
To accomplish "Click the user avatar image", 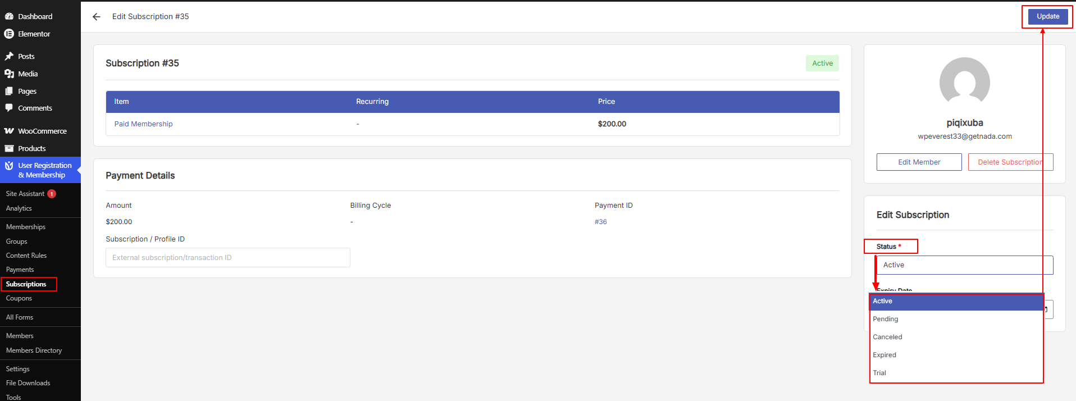I will click(x=964, y=82).
